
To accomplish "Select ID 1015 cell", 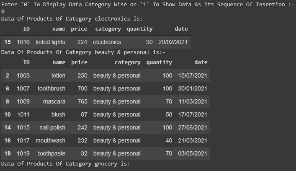I will 23,127.
